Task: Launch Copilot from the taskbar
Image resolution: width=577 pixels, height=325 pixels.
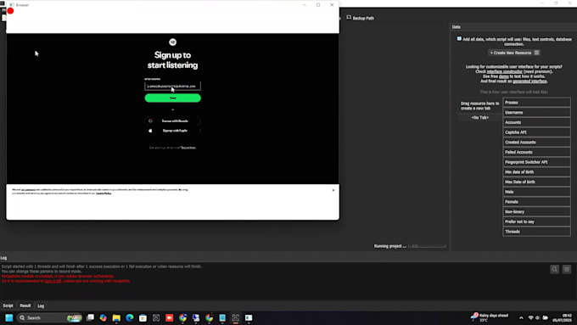Action: 103,317
